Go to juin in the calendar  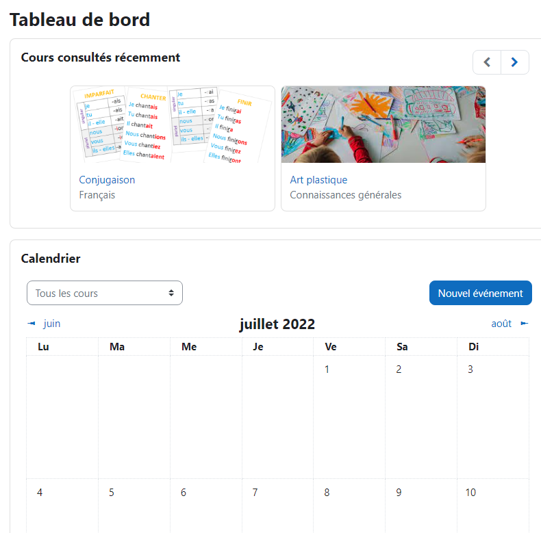(52, 324)
